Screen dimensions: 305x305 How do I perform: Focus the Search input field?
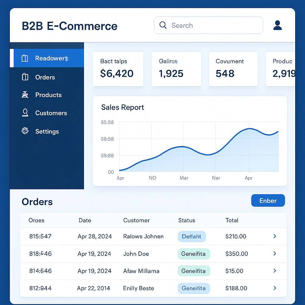[x=208, y=25]
